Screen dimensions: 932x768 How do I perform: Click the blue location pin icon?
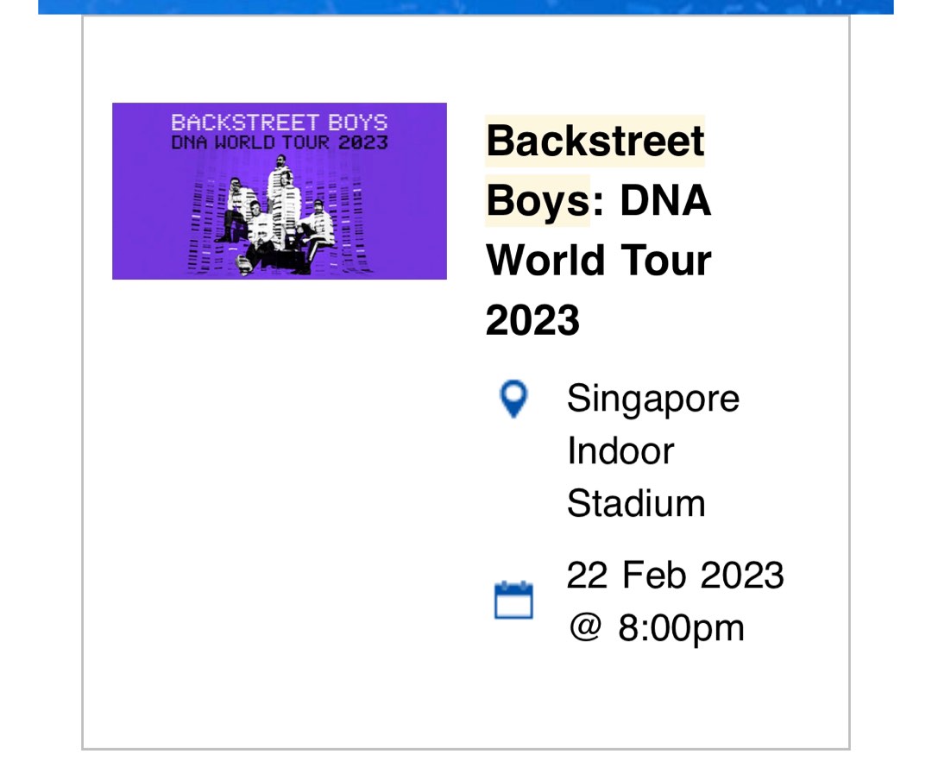click(x=513, y=400)
